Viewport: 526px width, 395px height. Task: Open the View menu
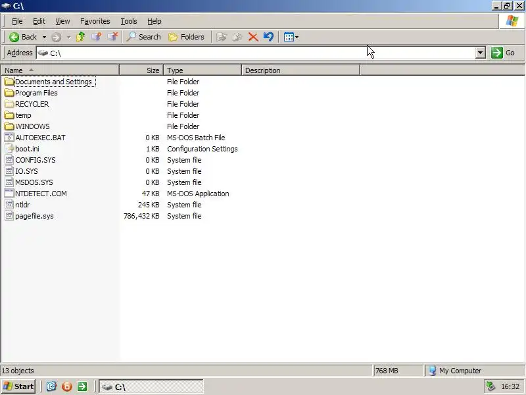[62, 21]
